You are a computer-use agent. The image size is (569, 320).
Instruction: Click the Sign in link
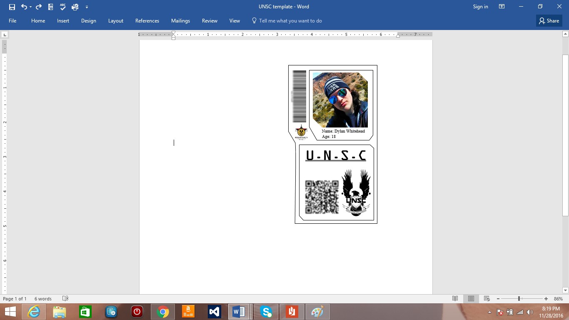480,7
